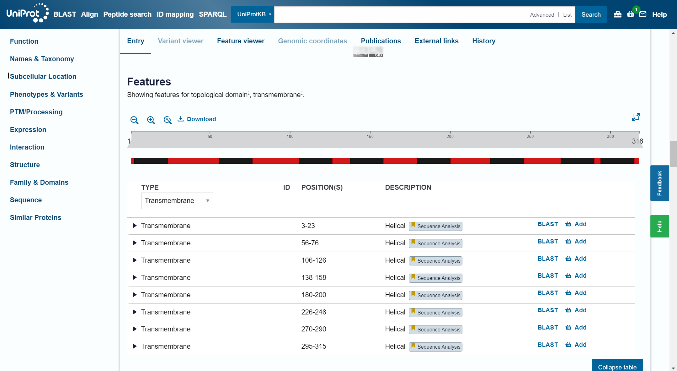Switch to the Feature viewer tab
This screenshot has height=371, width=677.
tap(241, 41)
